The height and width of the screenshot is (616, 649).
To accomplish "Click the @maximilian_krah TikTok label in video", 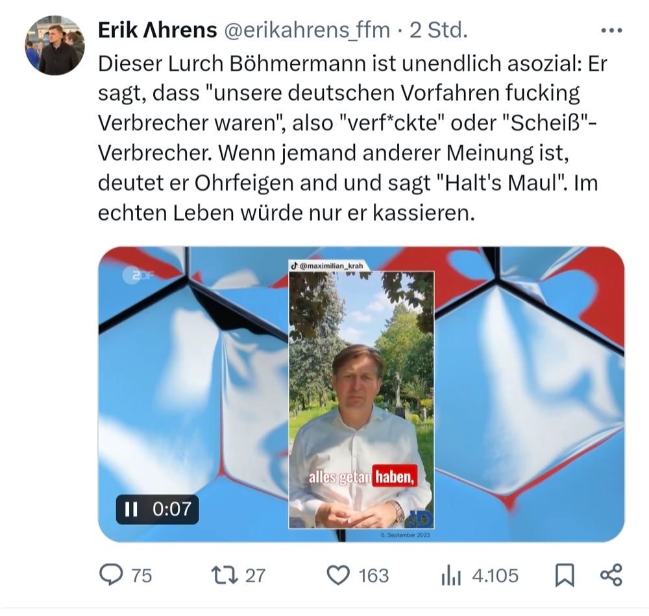I will (327, 265).
